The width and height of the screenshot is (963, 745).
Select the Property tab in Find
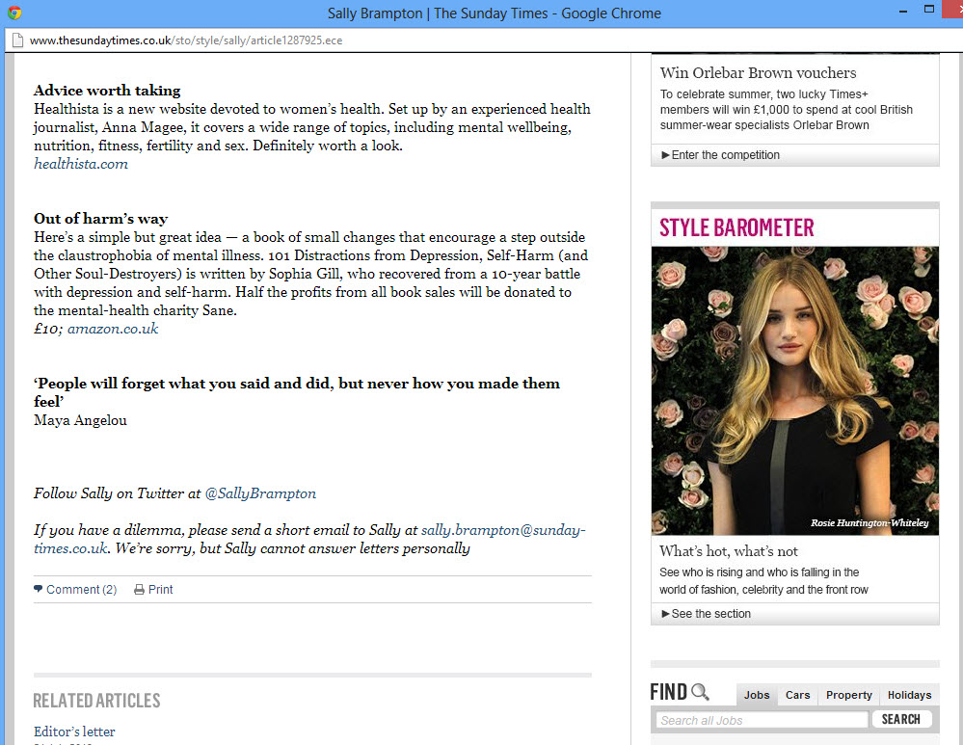[848, 695]
